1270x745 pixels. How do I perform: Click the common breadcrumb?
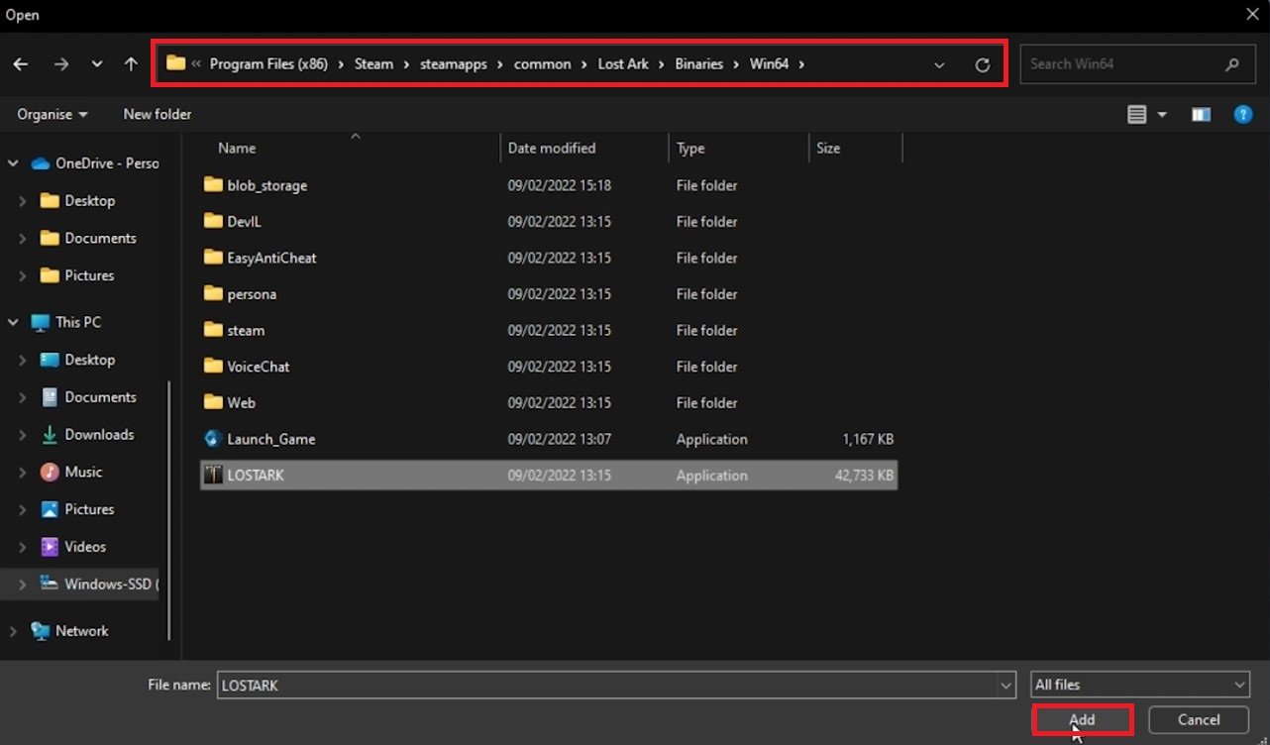(x=542, y=63)
